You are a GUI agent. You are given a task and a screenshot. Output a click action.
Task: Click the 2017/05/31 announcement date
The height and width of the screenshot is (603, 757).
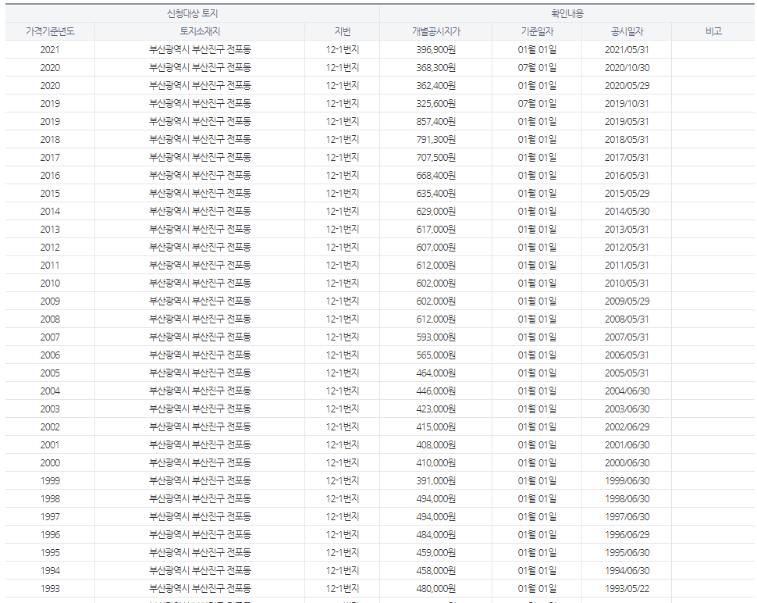[627, 158]
